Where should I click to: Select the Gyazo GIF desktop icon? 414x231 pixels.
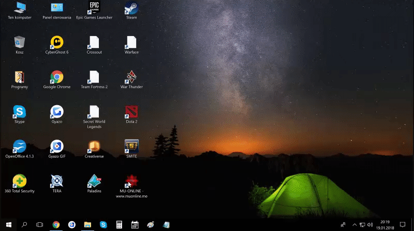(x=57, y=149)
